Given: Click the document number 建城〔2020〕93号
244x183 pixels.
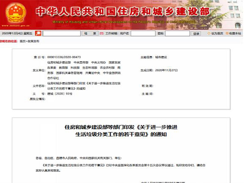Looking at the screenshot, I should pos(60,94).
